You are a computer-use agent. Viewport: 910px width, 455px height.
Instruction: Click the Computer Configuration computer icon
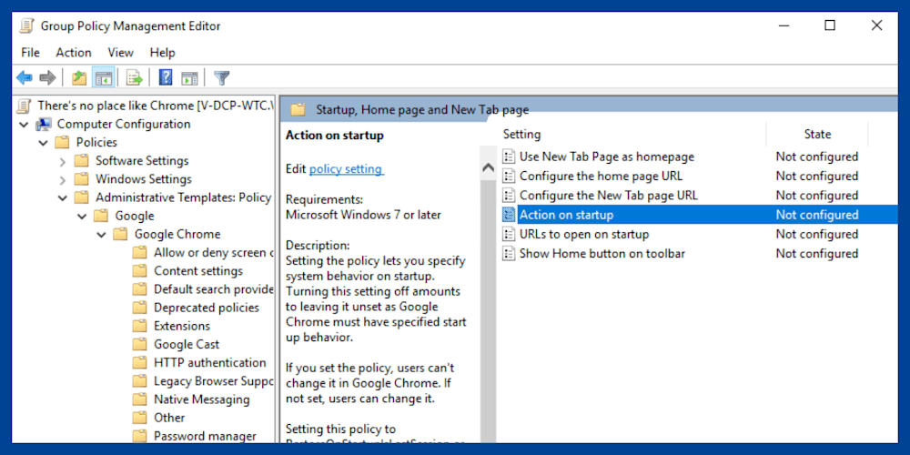click(44, 124)
